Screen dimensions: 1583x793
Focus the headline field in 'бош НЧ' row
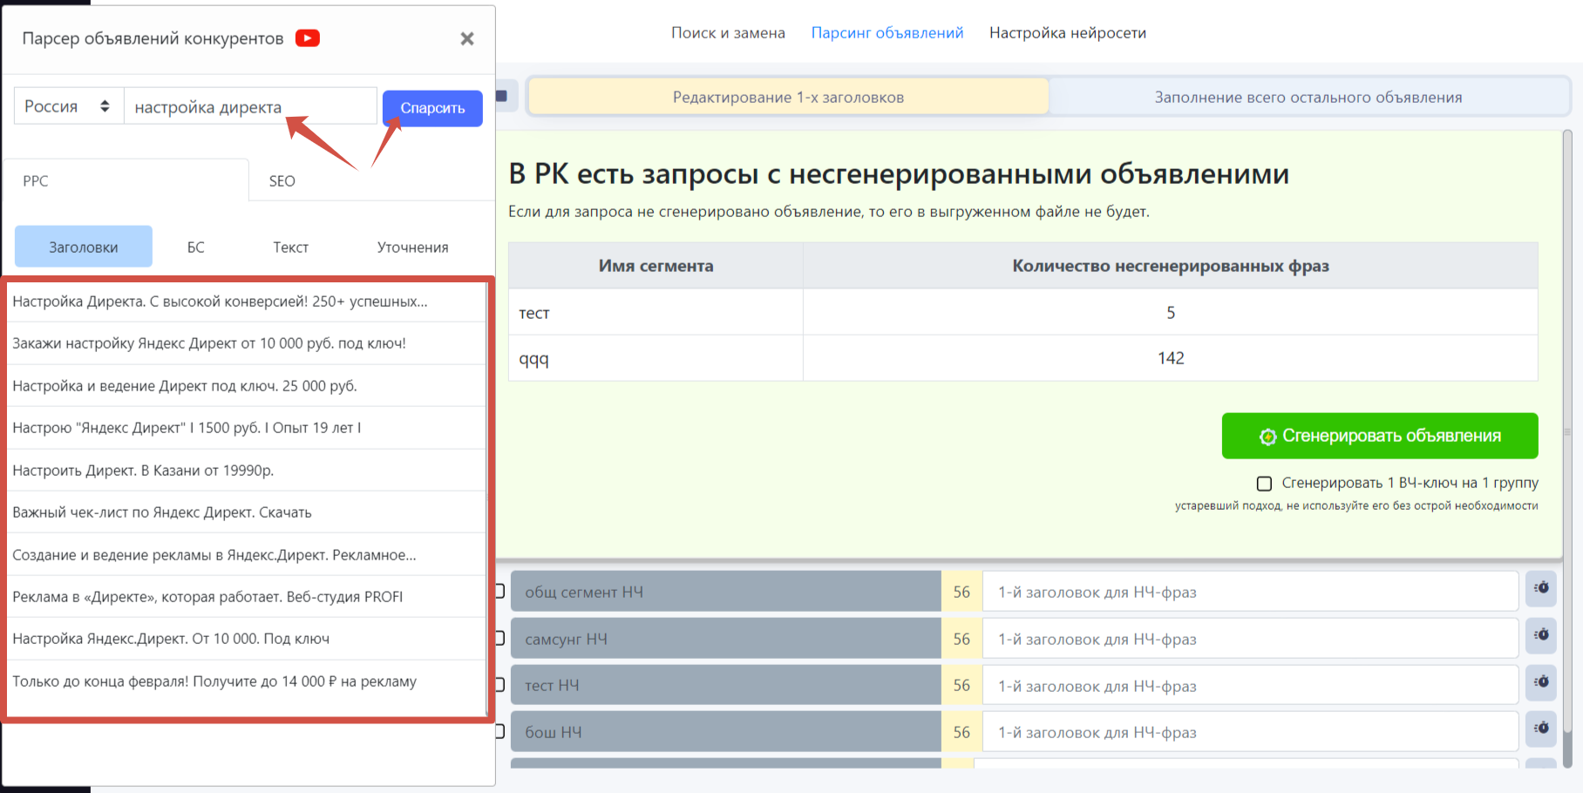pyautogui.click(x=1251, y=732)
